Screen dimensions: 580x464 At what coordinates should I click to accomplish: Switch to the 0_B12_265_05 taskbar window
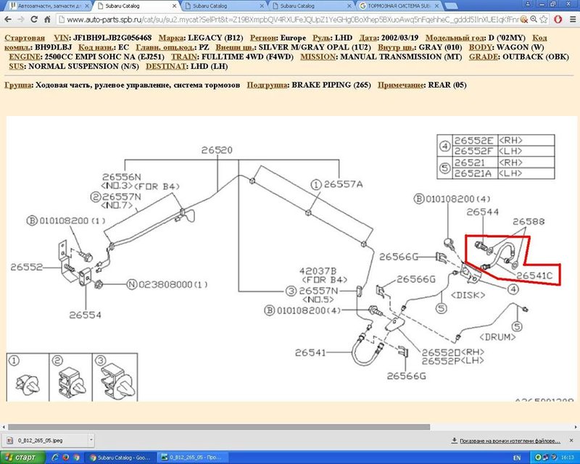point(192,457)
